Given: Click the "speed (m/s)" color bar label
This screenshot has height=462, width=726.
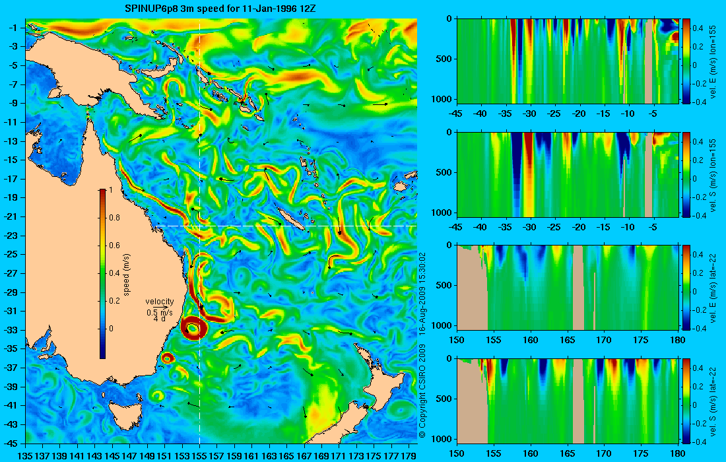Looking at the screenshot, I should tap(127, 274).
